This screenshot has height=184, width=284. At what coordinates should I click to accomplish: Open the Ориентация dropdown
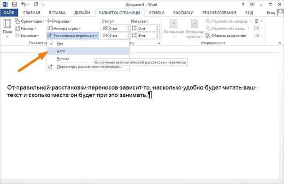click(30, 21)
